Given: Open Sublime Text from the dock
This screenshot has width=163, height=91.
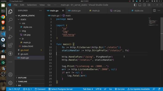Looking at the screenshot, I should (x=3, y=28).
